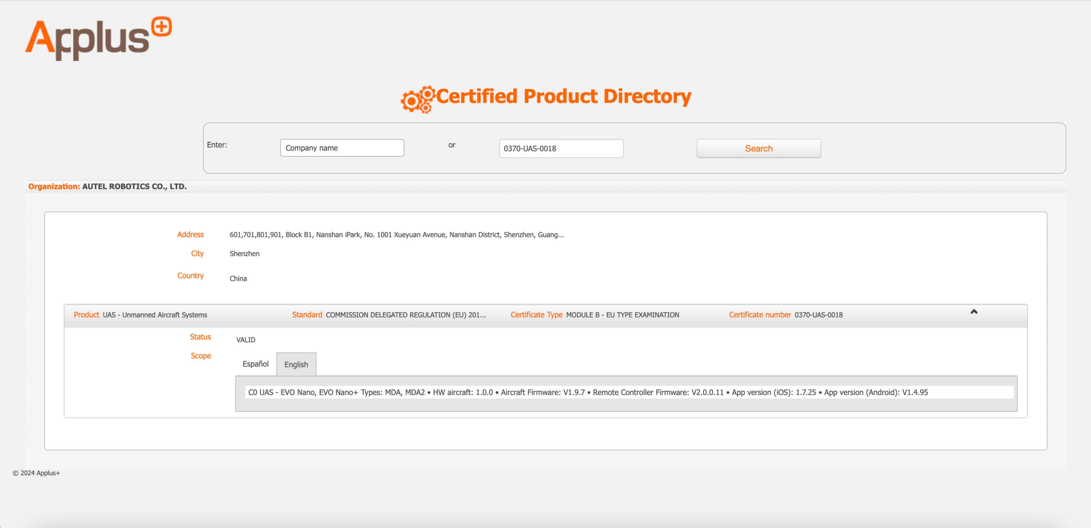The width and height of the screenshot is (1091, 528).
Task: Click the Enter: label
Action: pos(217,145)
